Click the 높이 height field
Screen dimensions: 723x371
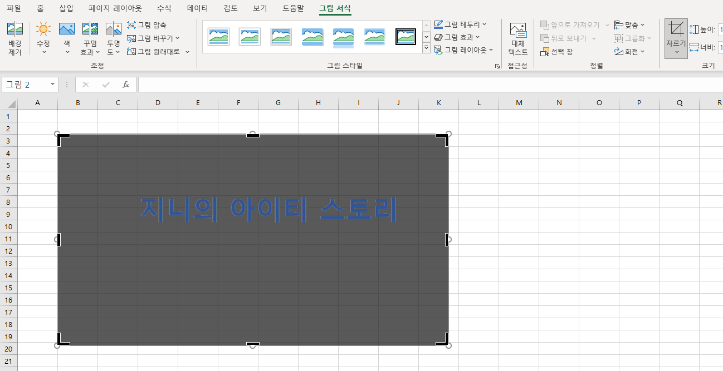click(720, 29)
